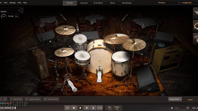Screen dimensions: 198x111
Task: Click the upper left crash cymbal
Action: pos(65,30)
